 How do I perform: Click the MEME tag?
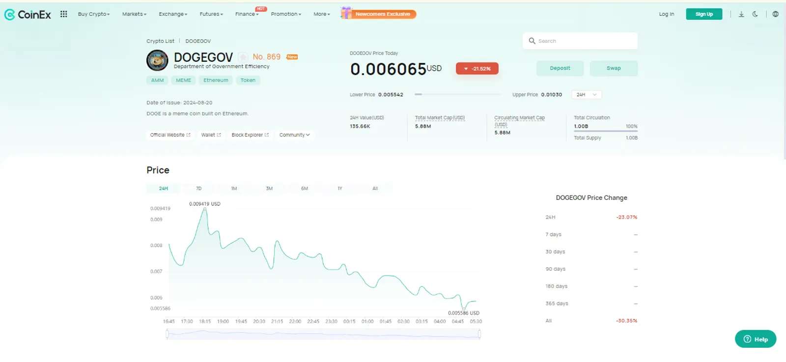click(x=184, y=81)
